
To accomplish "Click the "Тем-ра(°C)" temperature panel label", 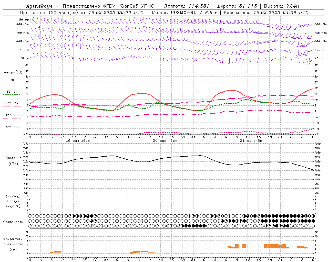I will [12, 72].
